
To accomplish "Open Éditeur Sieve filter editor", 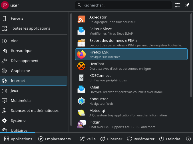I will coord(131,31).
